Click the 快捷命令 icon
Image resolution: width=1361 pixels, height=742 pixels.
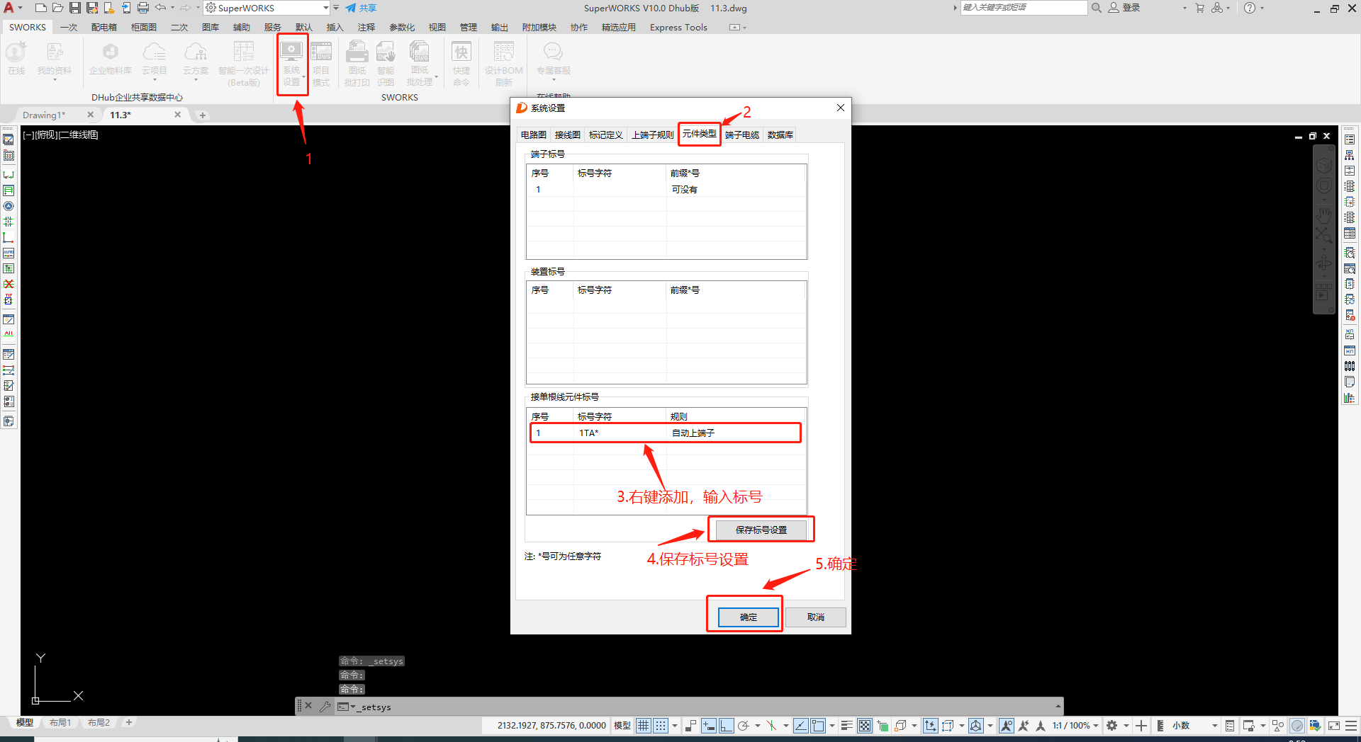461,64
